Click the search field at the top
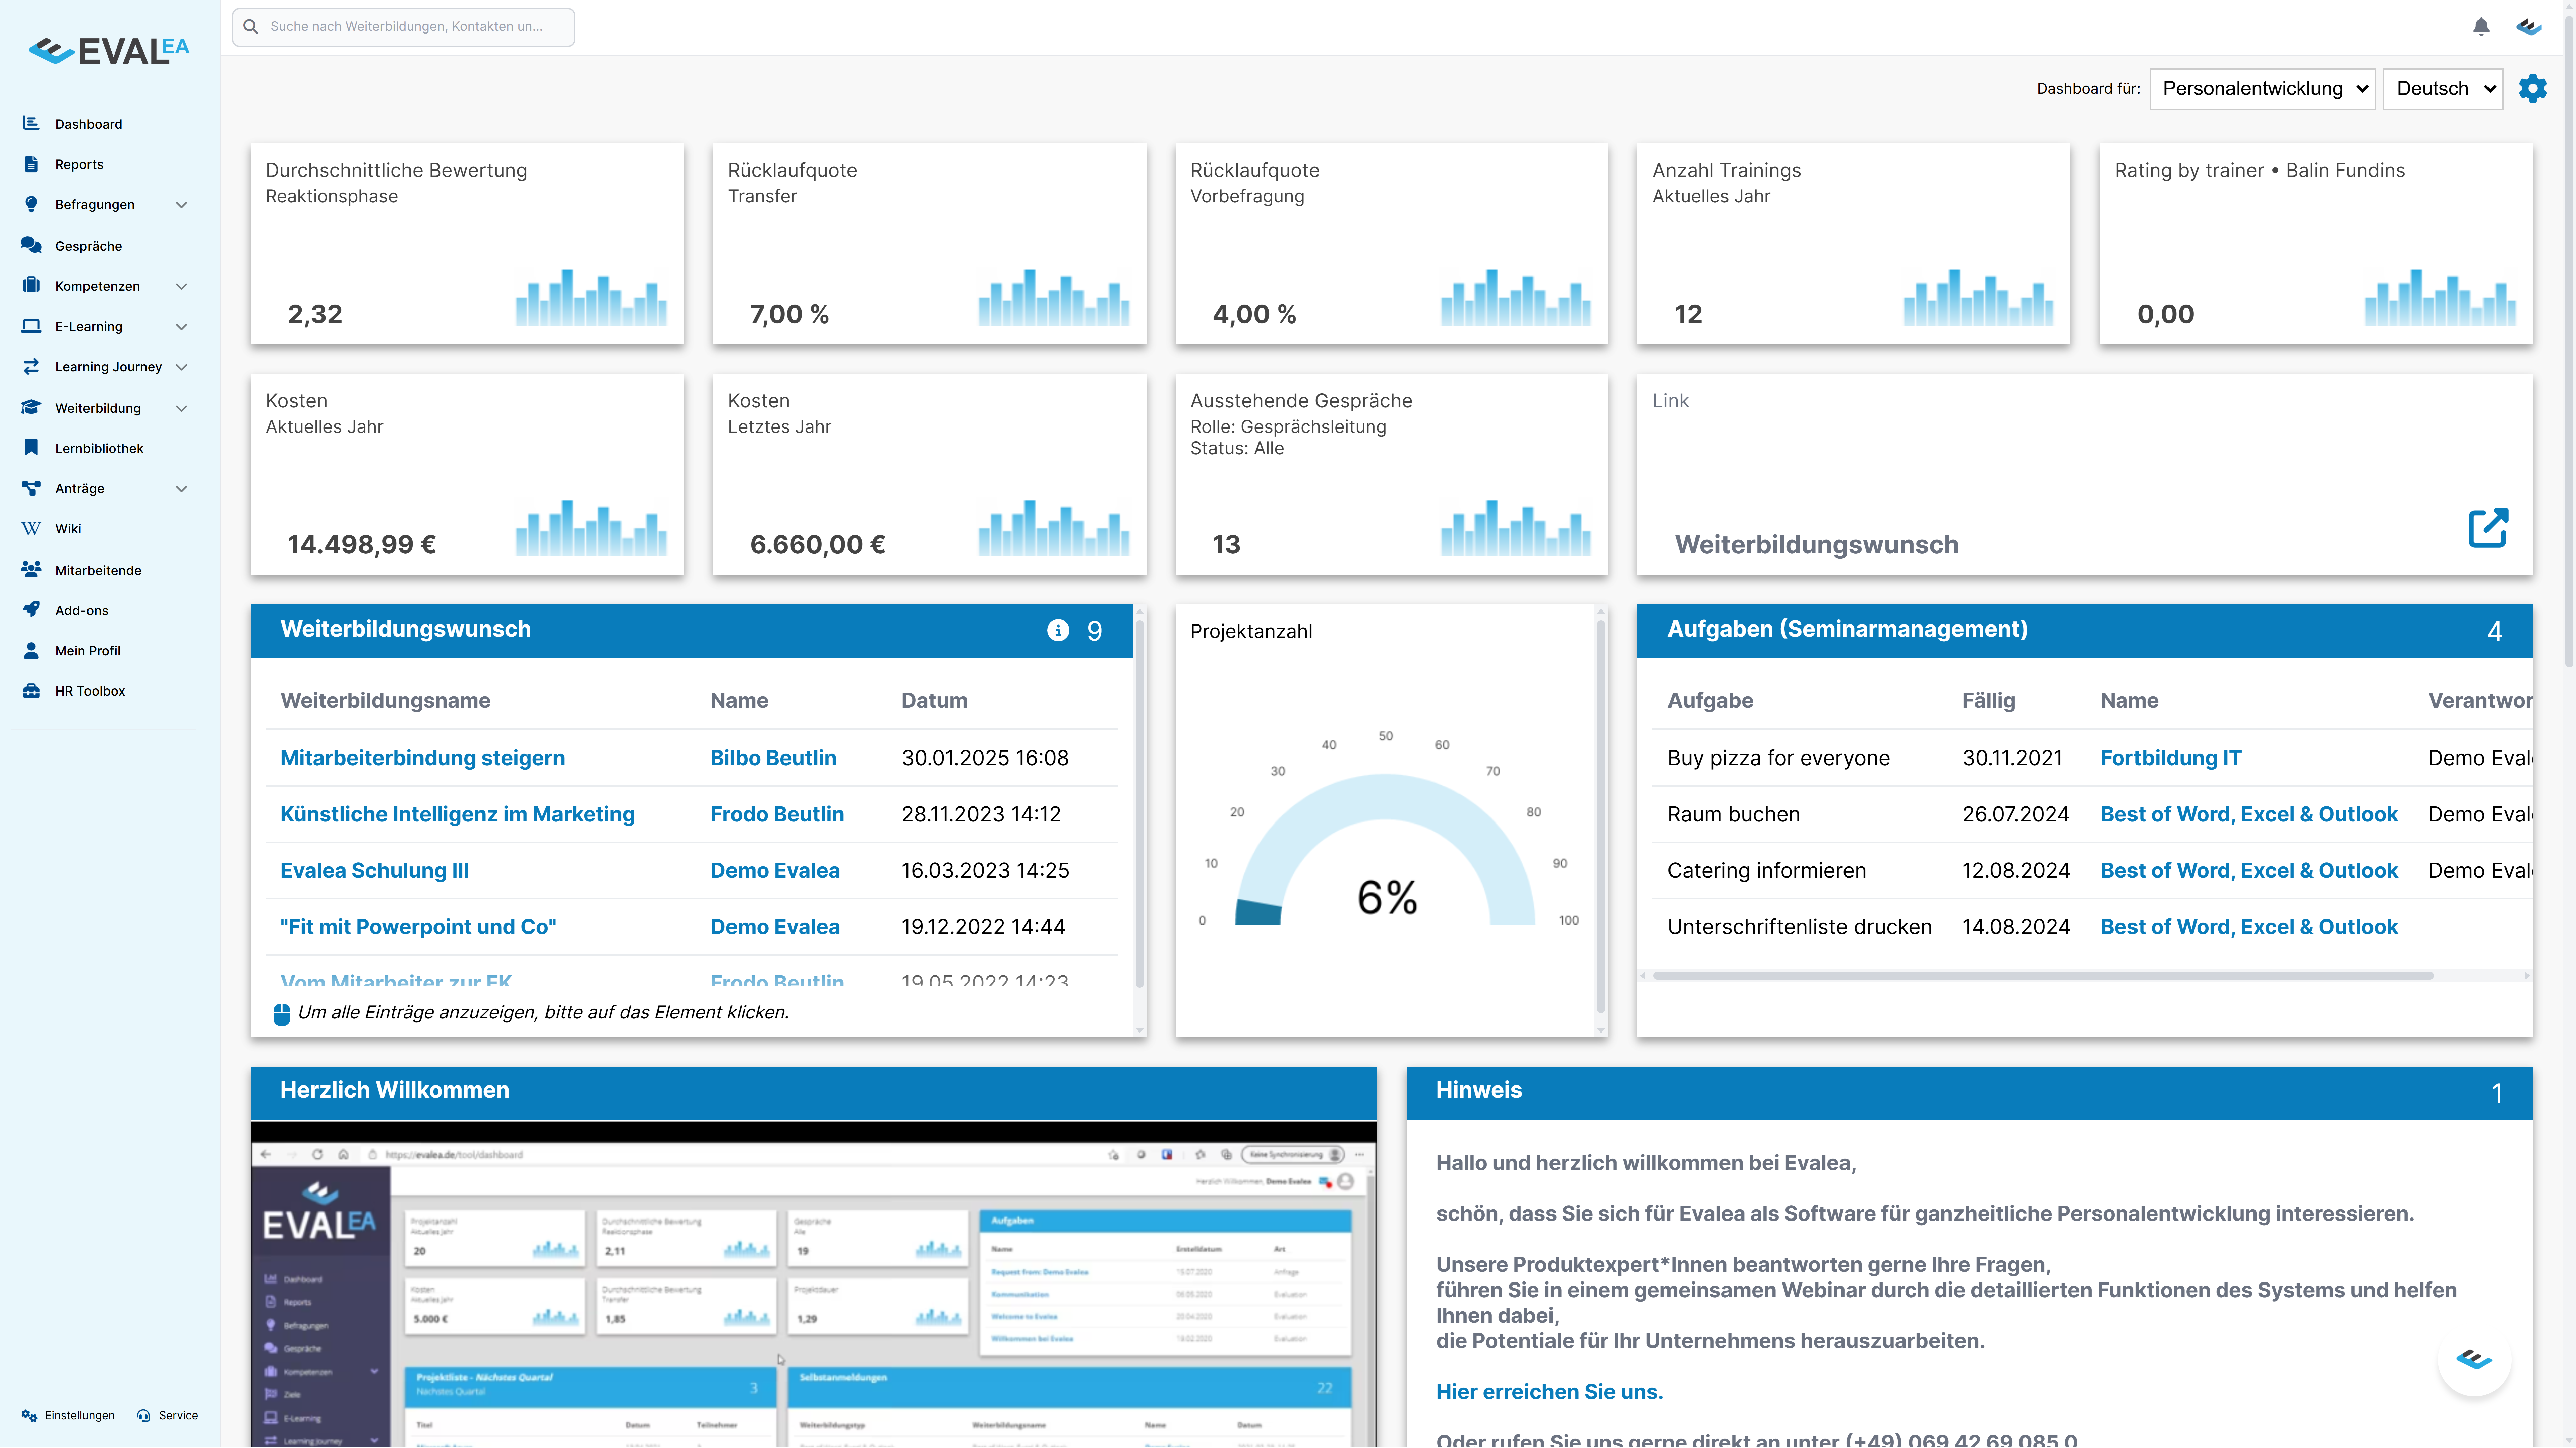The width and height of the screenshot is (2576, 1448). (x=402, y=27)
